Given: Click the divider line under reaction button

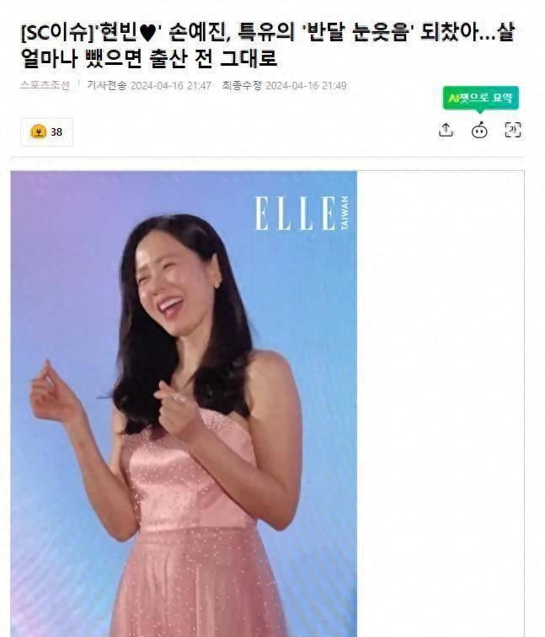Looking at the screenshot, I should click(x=268, y=157).
